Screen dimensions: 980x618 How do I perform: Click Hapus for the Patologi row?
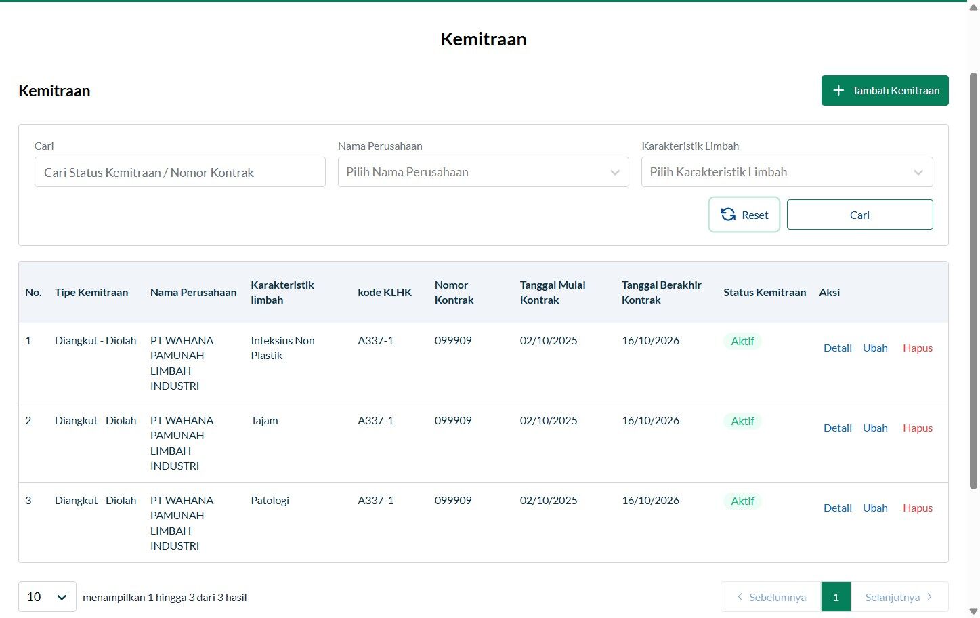pos(918,508)
